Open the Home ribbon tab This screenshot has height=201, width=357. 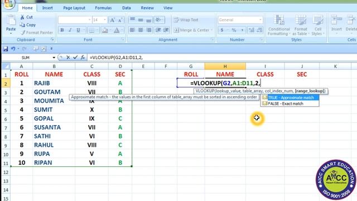pos(27,8)
